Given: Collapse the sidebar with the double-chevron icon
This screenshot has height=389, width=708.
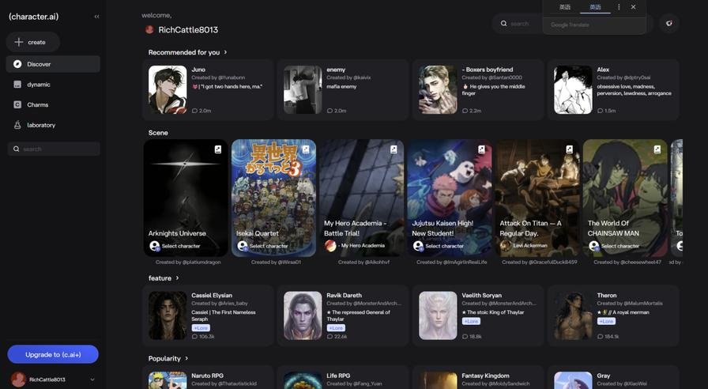Looking at the screenshot, I should click(x=96, y=17).
